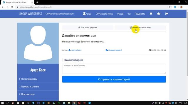
Task: Close the Форум – Школа WordPress tab
Action: pyautogui.click(x=32, y=2)
